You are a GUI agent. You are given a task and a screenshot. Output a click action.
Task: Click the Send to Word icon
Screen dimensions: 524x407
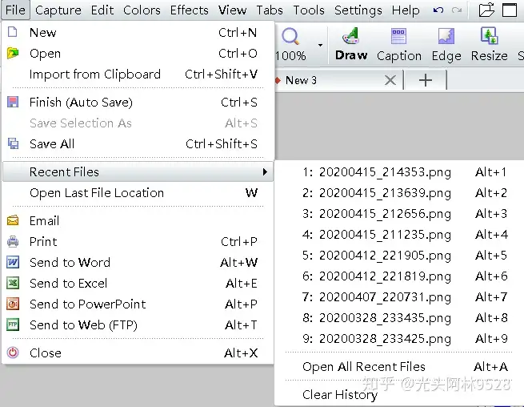point(13,262)
